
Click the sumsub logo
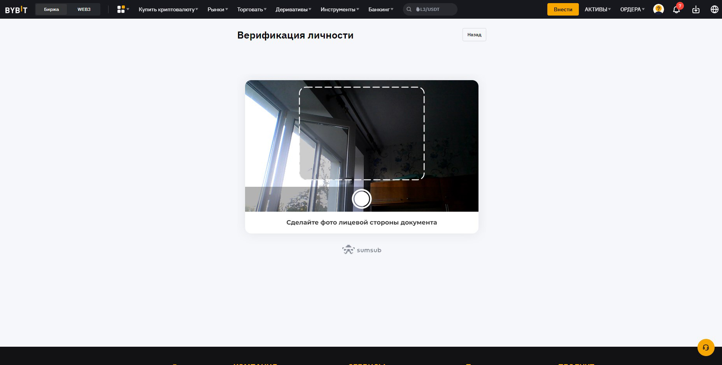pyautogui.click(x=362, y=250)
